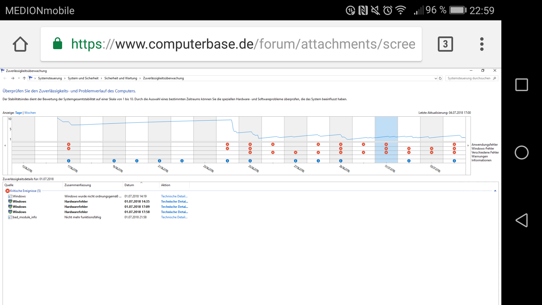This screenshot has height=305, width=542.
Task: Open the address bar history dropdown
Action: click(436, 79)
